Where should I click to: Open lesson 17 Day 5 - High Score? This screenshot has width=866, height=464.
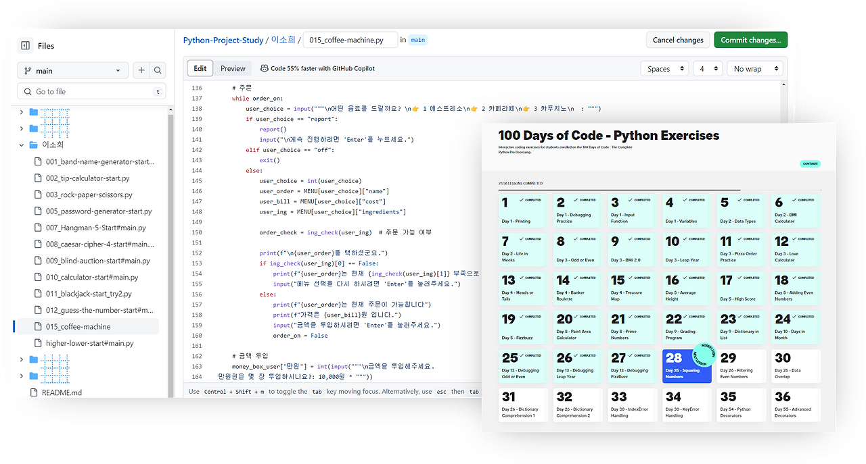tap(742, 288)
